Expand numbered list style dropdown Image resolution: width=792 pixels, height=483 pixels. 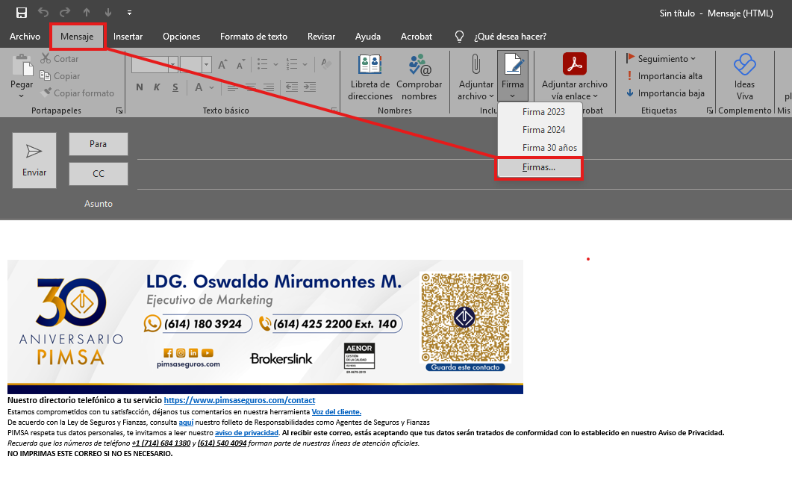coord(305,64)
